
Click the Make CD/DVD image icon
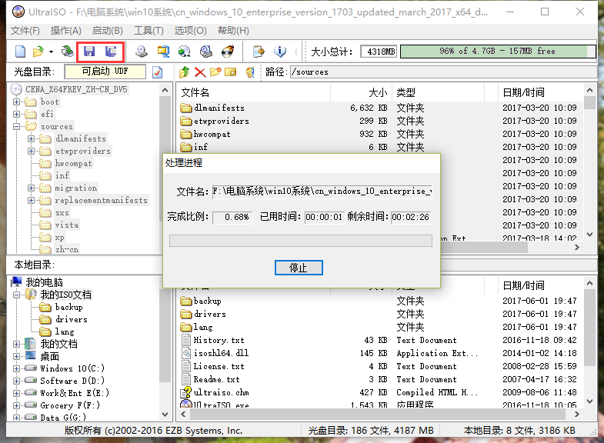[x=142, y=52]
